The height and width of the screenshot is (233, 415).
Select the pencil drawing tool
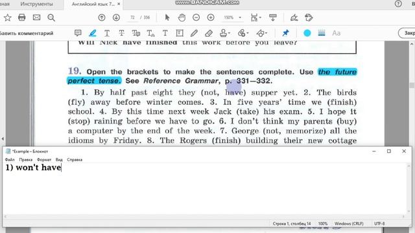coord(194,33)
